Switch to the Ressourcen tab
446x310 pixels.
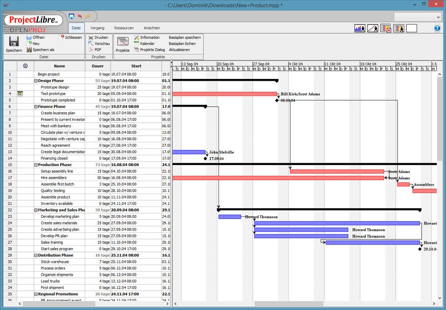pos(124,28)
